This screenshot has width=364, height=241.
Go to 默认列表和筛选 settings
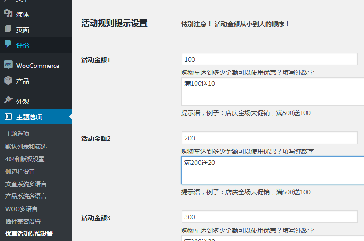[x=26, y=146]
